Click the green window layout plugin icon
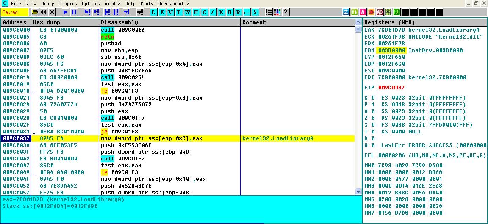This screenshot has height=224, width=488. pyautogui.click(x=396, y=12)
